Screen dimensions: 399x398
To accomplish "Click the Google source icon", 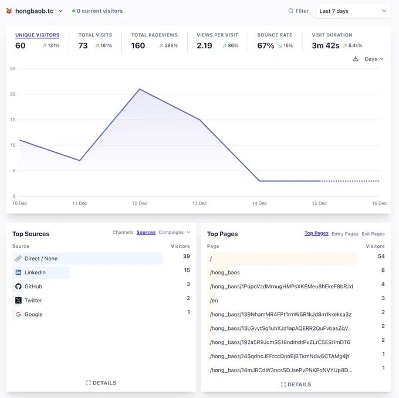I will 18,314.
